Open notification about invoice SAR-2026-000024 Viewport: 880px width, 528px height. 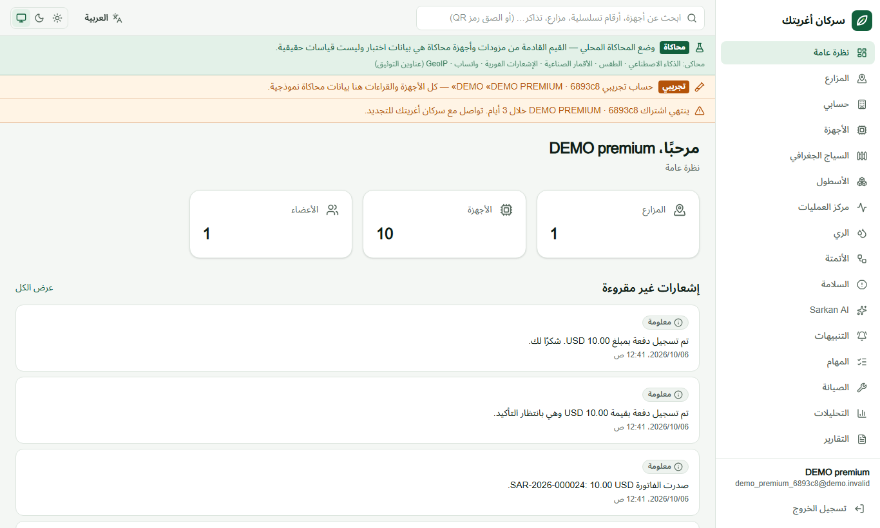tap(358, 482)
